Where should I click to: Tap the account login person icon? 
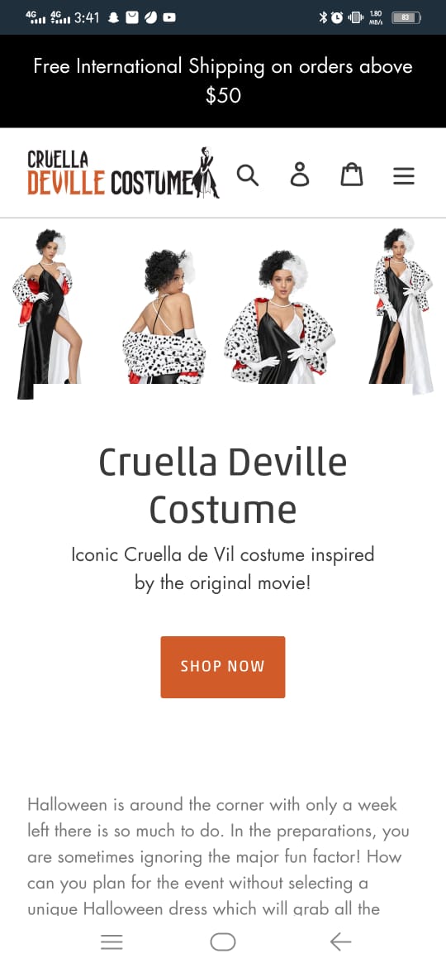[x=300, y=175]
